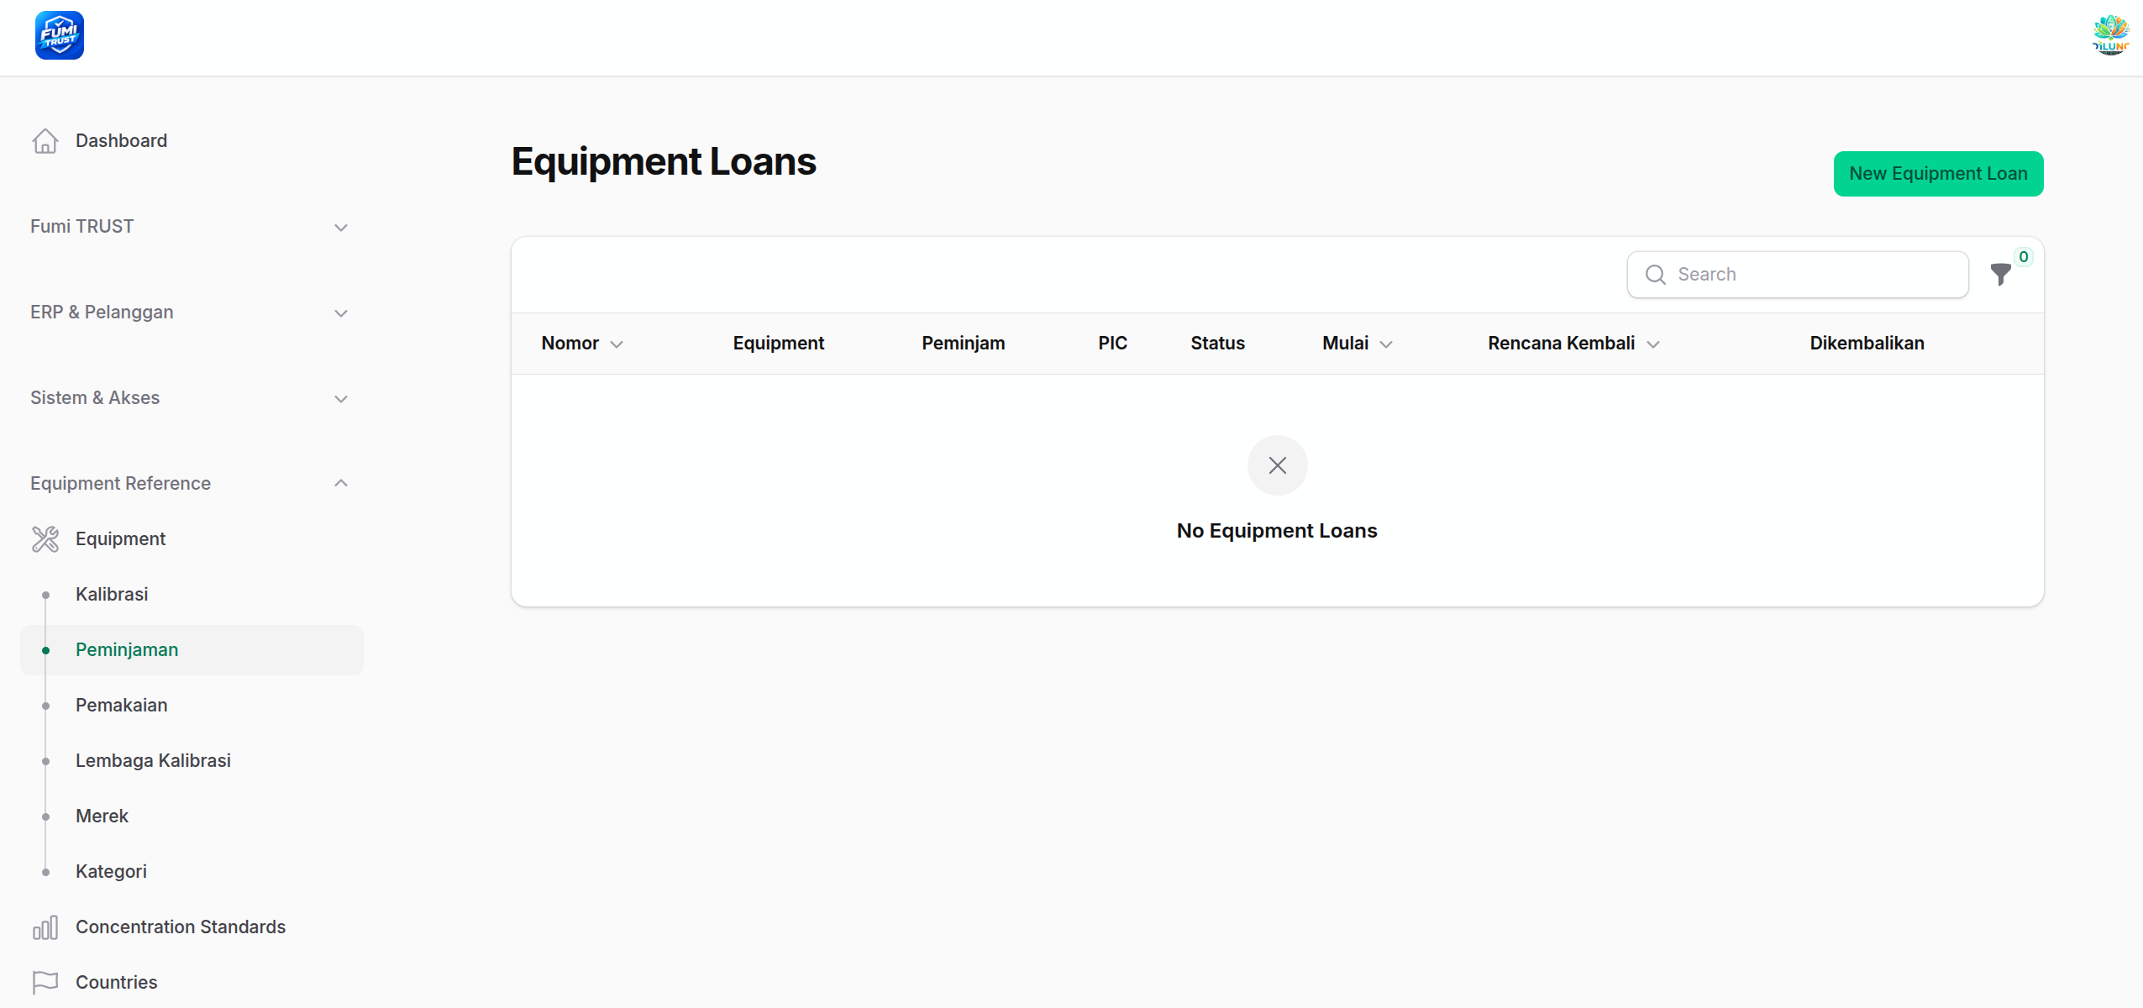The width and height of the screenshot is (2143, 1008).
Task: Click the Status column header
Action: click(1217, 344)
